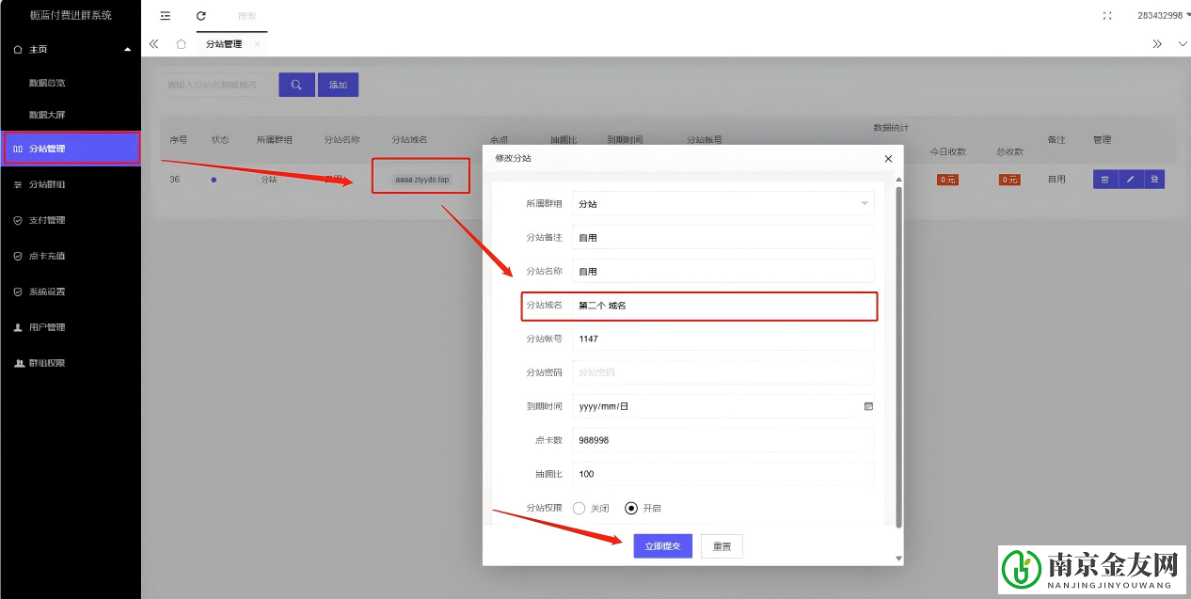Switch to the 分站管理 tab

click(x=224, y=44)
